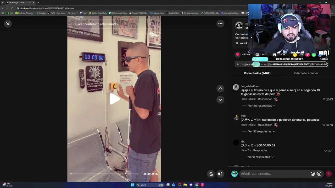Switch to Comentarios (7402) tab
This screenshot has height=188, width=335.
[x=257, y=73]
